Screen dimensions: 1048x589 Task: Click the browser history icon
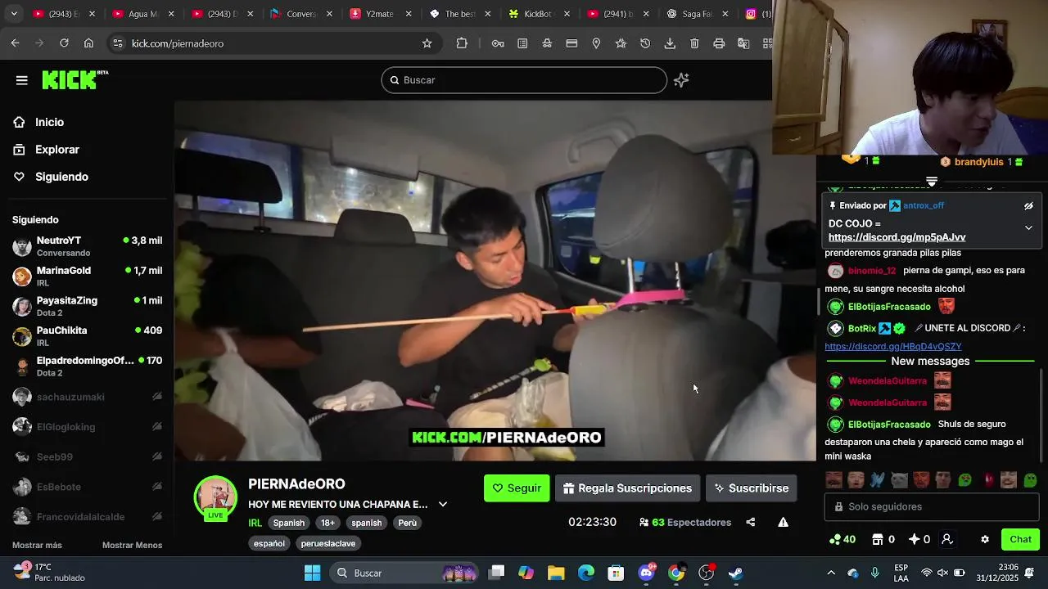coord(645,43)
